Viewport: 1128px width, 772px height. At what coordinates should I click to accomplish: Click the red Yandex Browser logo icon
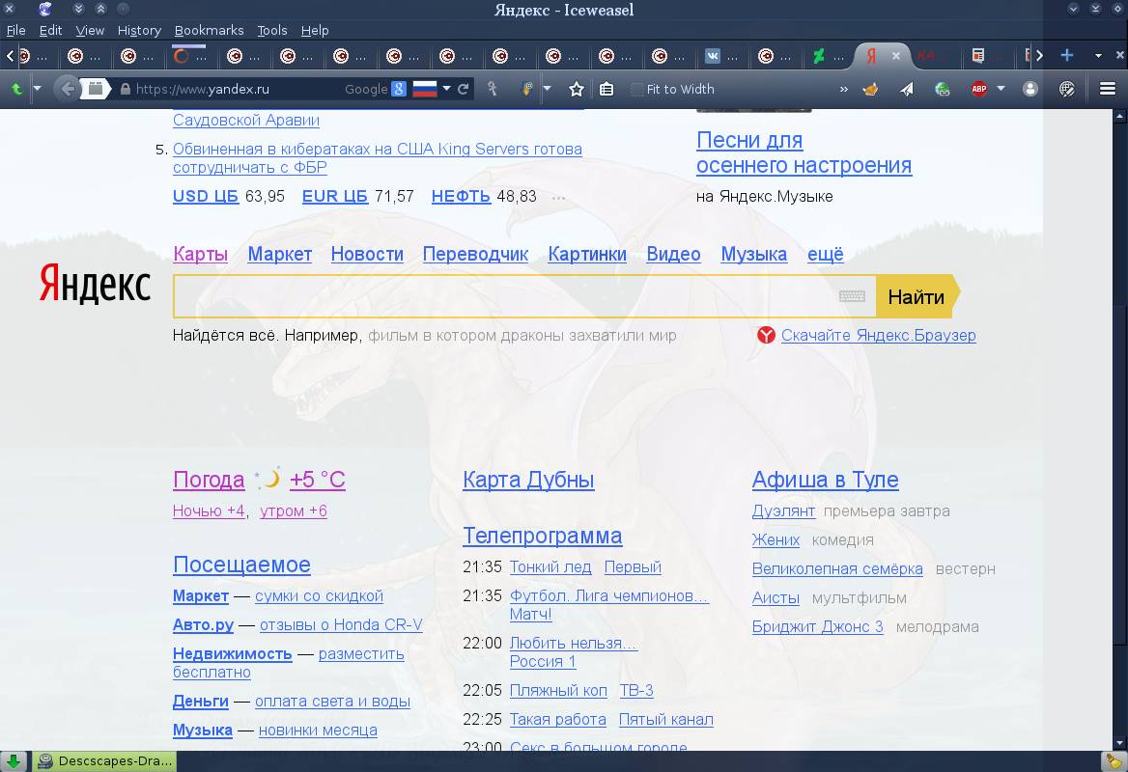pyautogui.click(x=766, y=335)
